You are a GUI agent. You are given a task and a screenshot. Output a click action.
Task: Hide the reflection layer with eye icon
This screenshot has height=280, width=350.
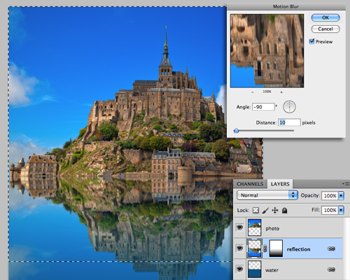pyautogui.click(x=239, y=248)
